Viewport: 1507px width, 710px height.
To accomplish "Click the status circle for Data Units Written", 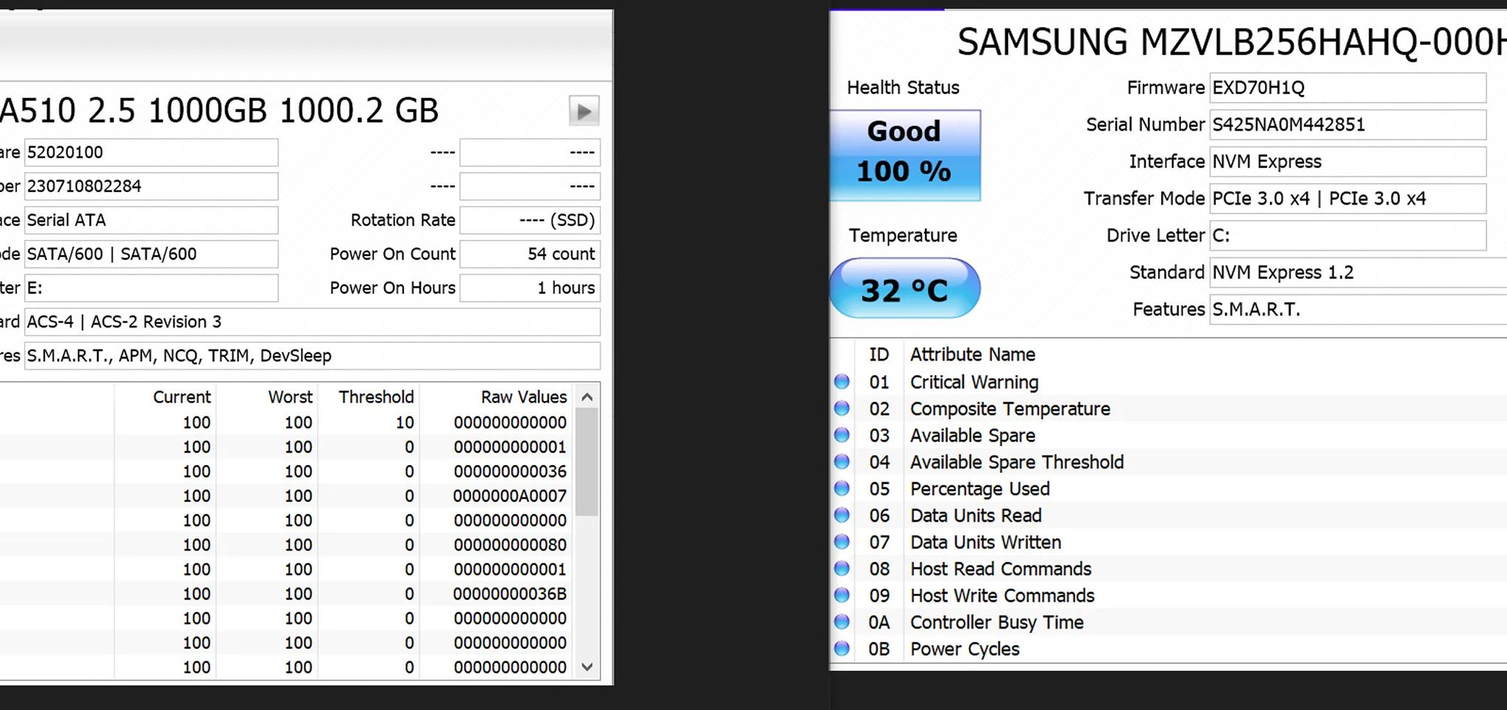I will 842,542.
